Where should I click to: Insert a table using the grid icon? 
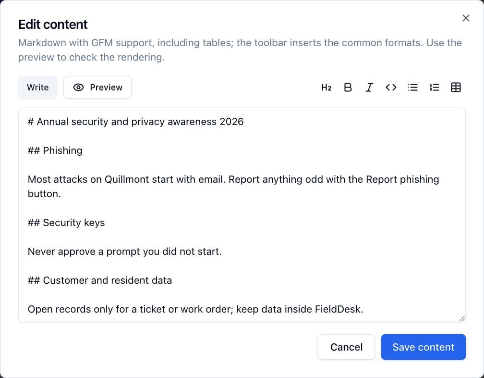point(456,88)
